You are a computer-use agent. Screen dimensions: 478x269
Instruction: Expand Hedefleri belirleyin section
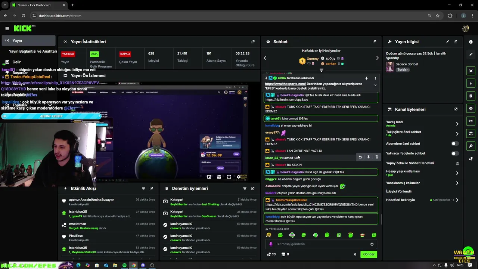coord(457,200)
